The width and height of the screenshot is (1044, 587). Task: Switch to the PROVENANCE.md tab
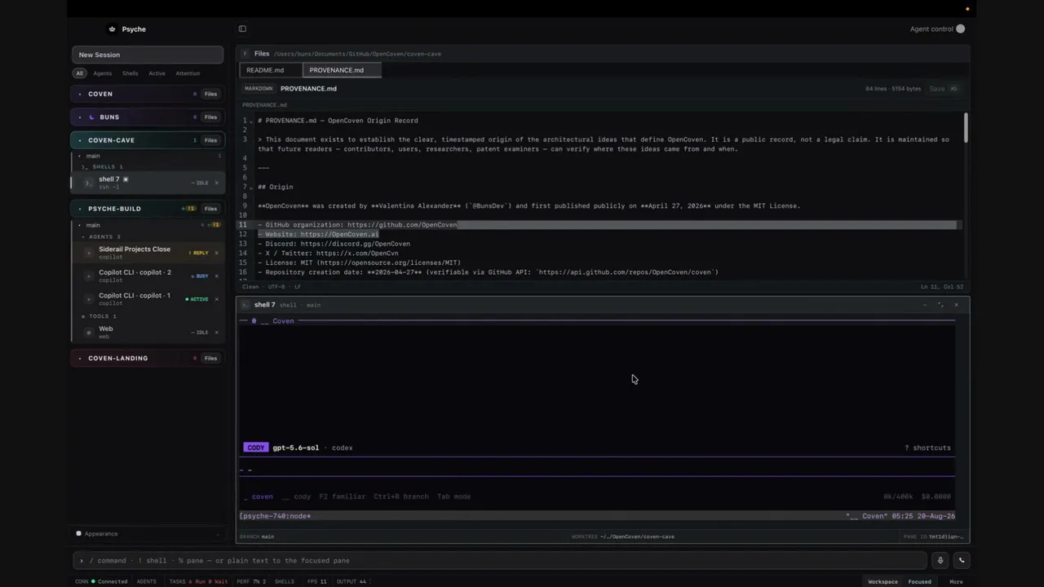pyautogui.click(x=343, y=70)
